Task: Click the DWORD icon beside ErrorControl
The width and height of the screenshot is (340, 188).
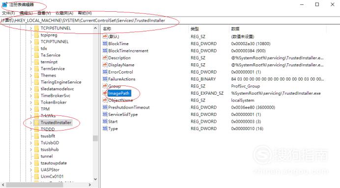Action: click(105, 72)
